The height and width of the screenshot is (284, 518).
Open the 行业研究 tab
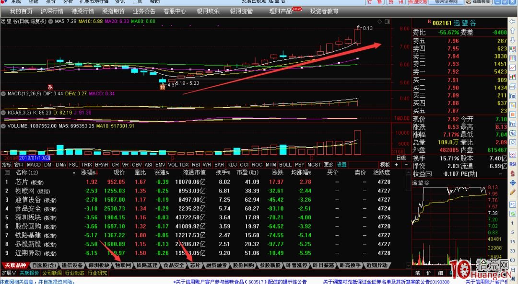tap(97, 273)
